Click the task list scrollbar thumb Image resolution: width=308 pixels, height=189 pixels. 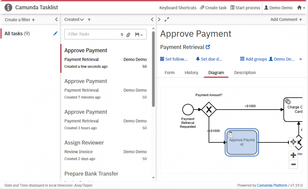tap(153, 69)
